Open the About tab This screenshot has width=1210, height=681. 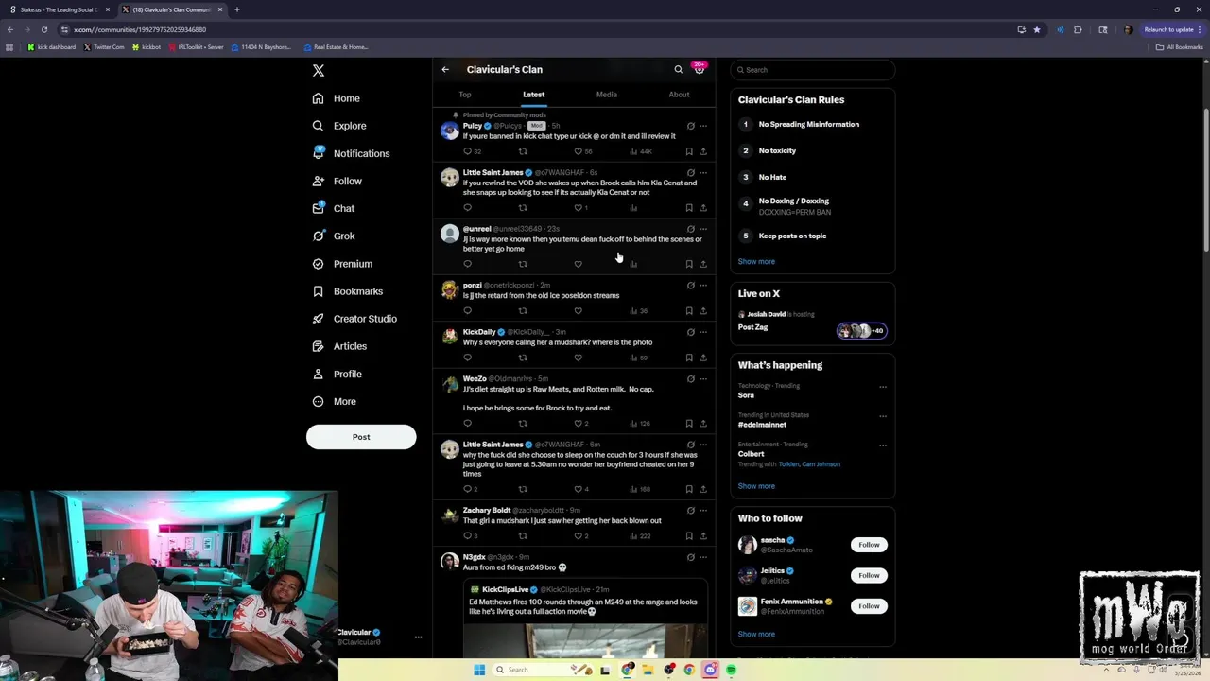coord(679,95)
